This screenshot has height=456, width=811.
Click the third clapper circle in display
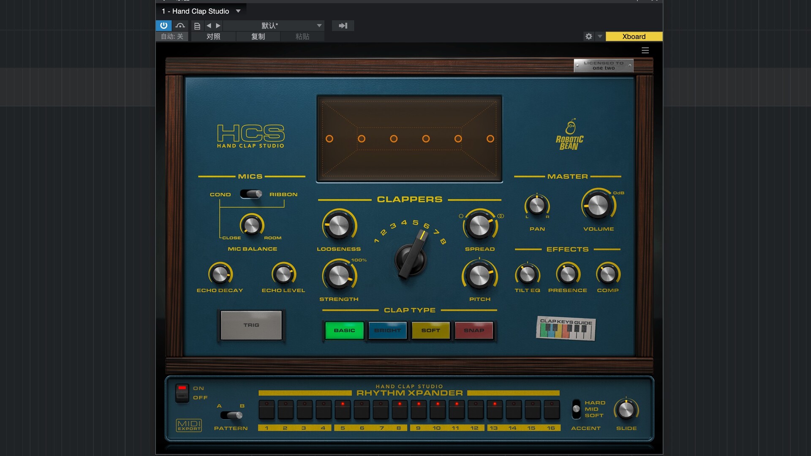coord(394,138)
